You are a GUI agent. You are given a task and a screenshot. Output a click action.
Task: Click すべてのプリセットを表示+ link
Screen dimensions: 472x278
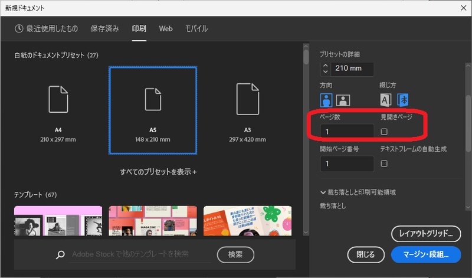click(x=158, y=172)
